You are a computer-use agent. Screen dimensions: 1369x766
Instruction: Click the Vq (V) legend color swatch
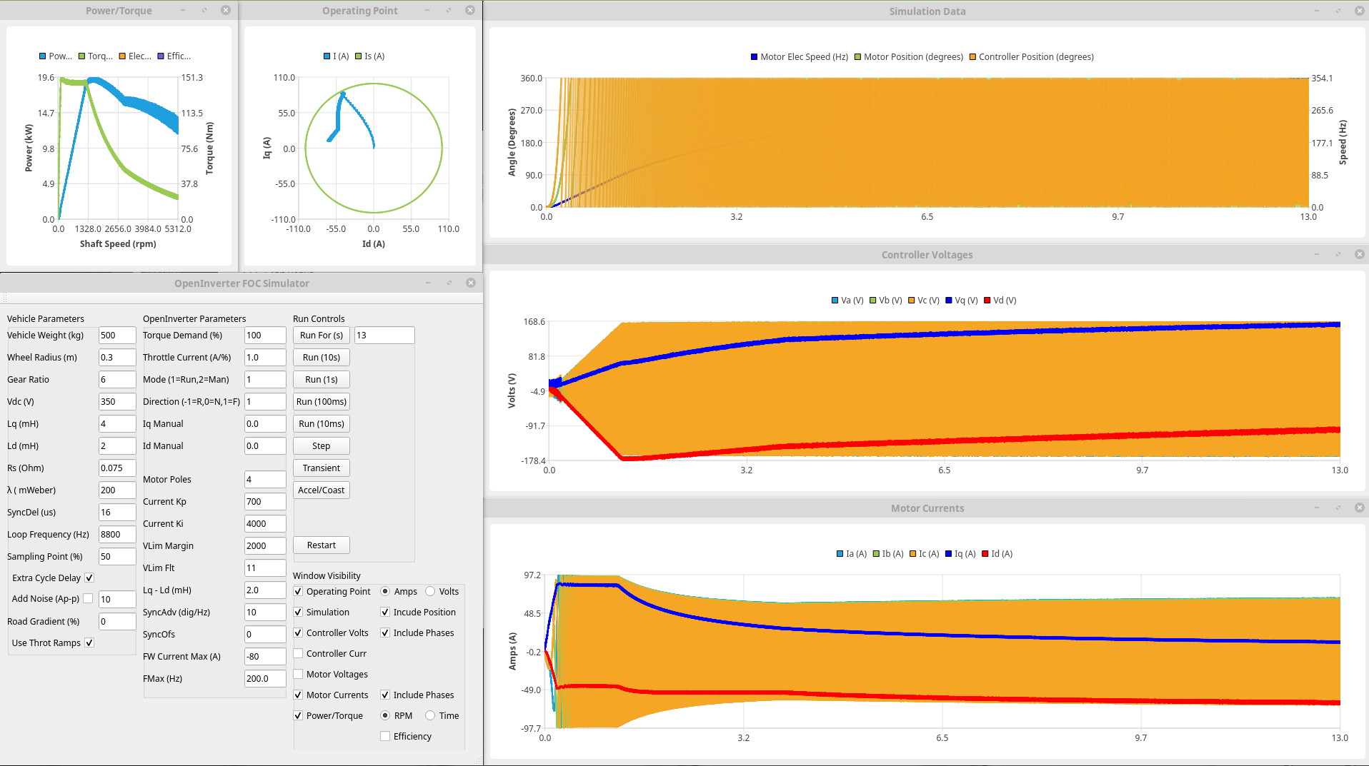[x=949, y=301]
